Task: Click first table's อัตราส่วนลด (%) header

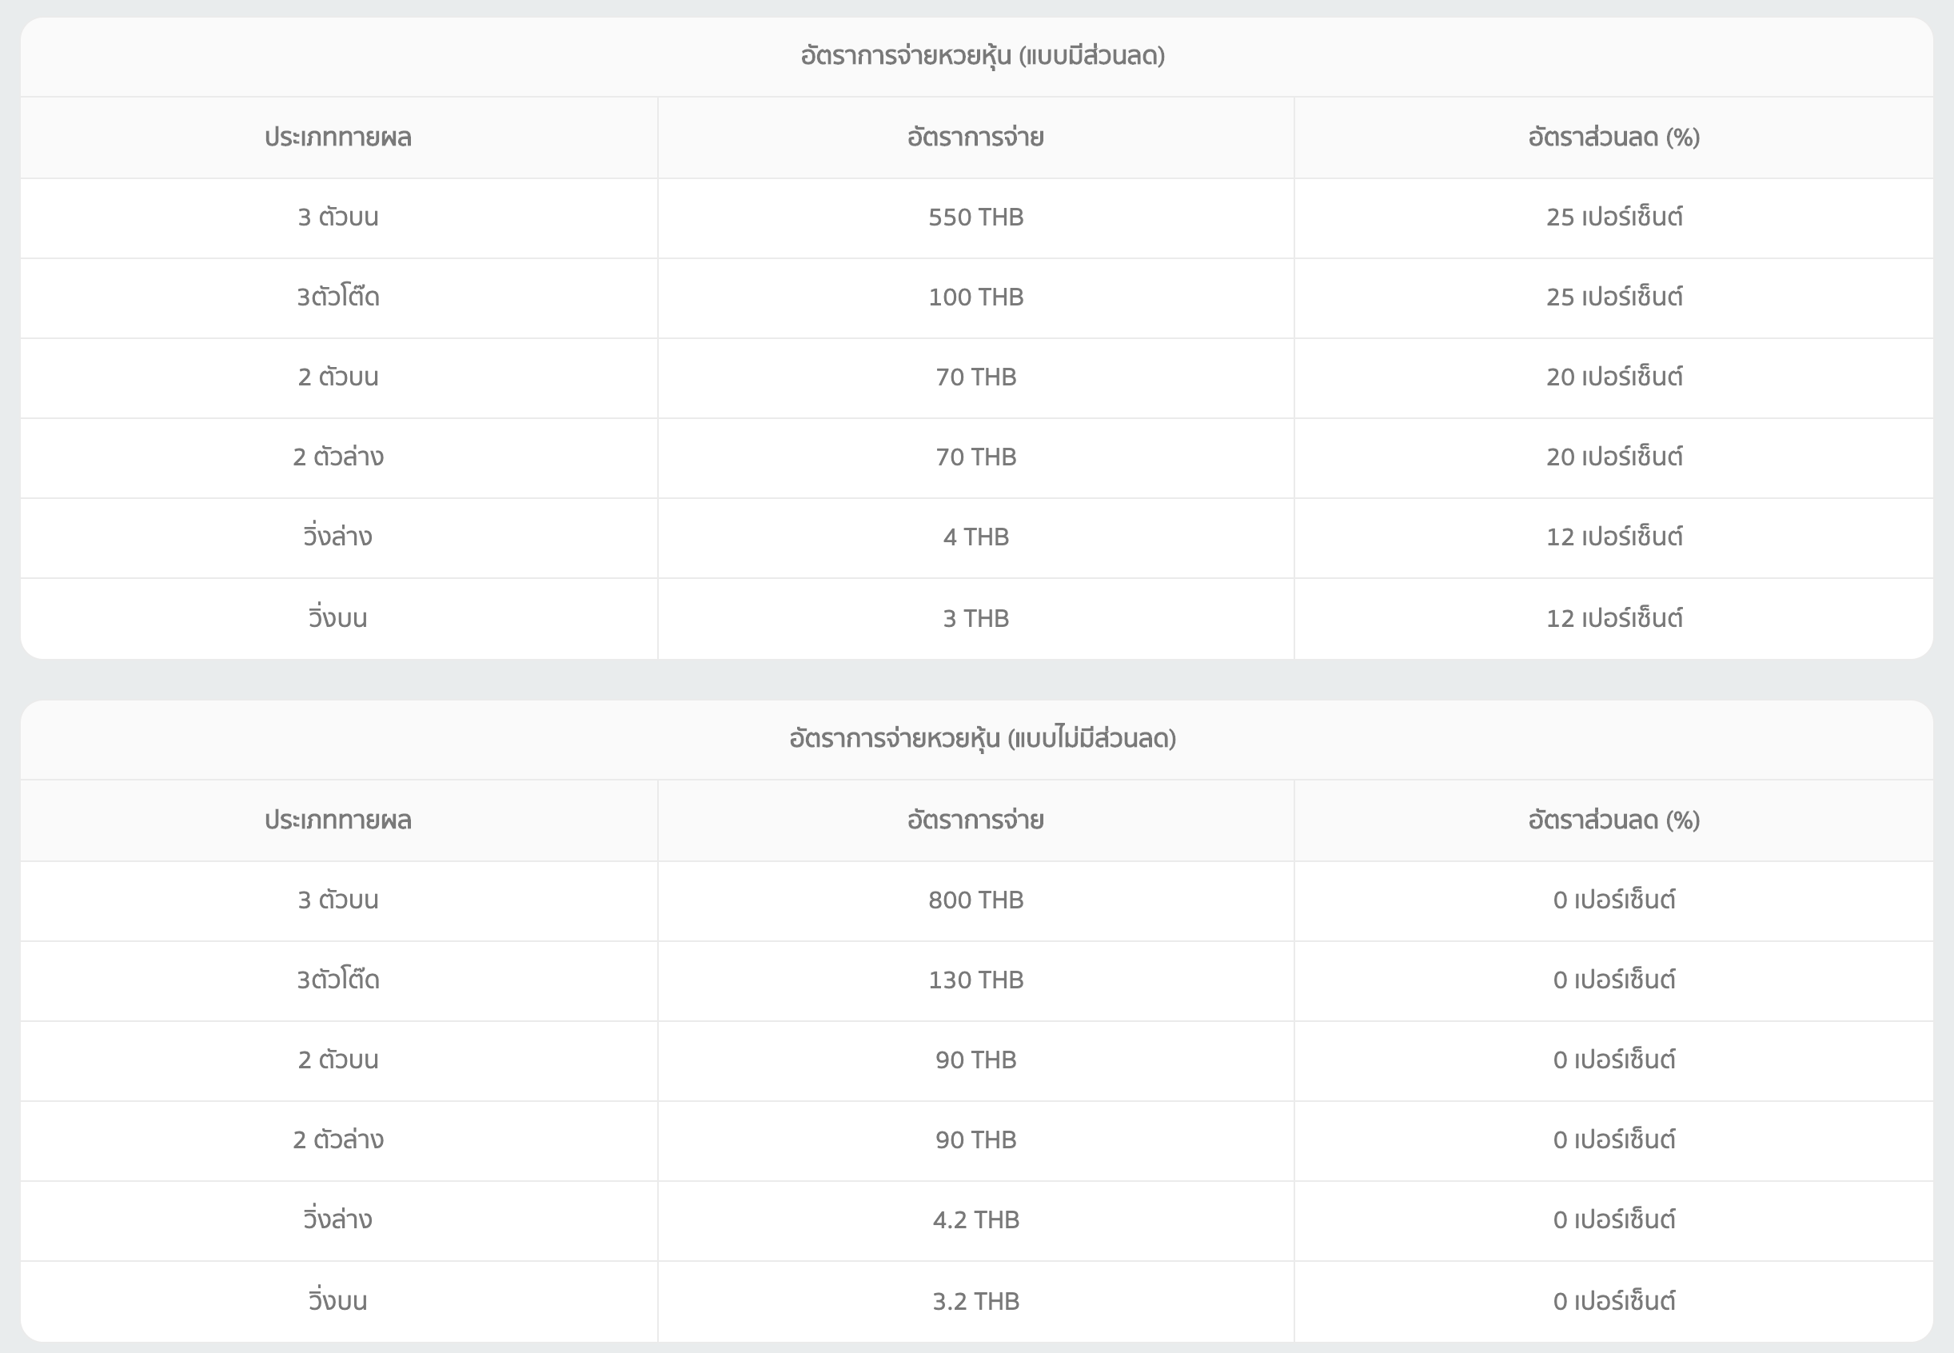Action: 1613,138
